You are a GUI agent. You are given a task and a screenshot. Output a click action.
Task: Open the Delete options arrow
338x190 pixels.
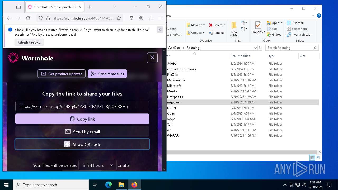pyautogui.click(x=224, y=25)
